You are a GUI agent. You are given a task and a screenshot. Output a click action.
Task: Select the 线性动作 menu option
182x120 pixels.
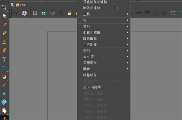[x=104, y=75]
